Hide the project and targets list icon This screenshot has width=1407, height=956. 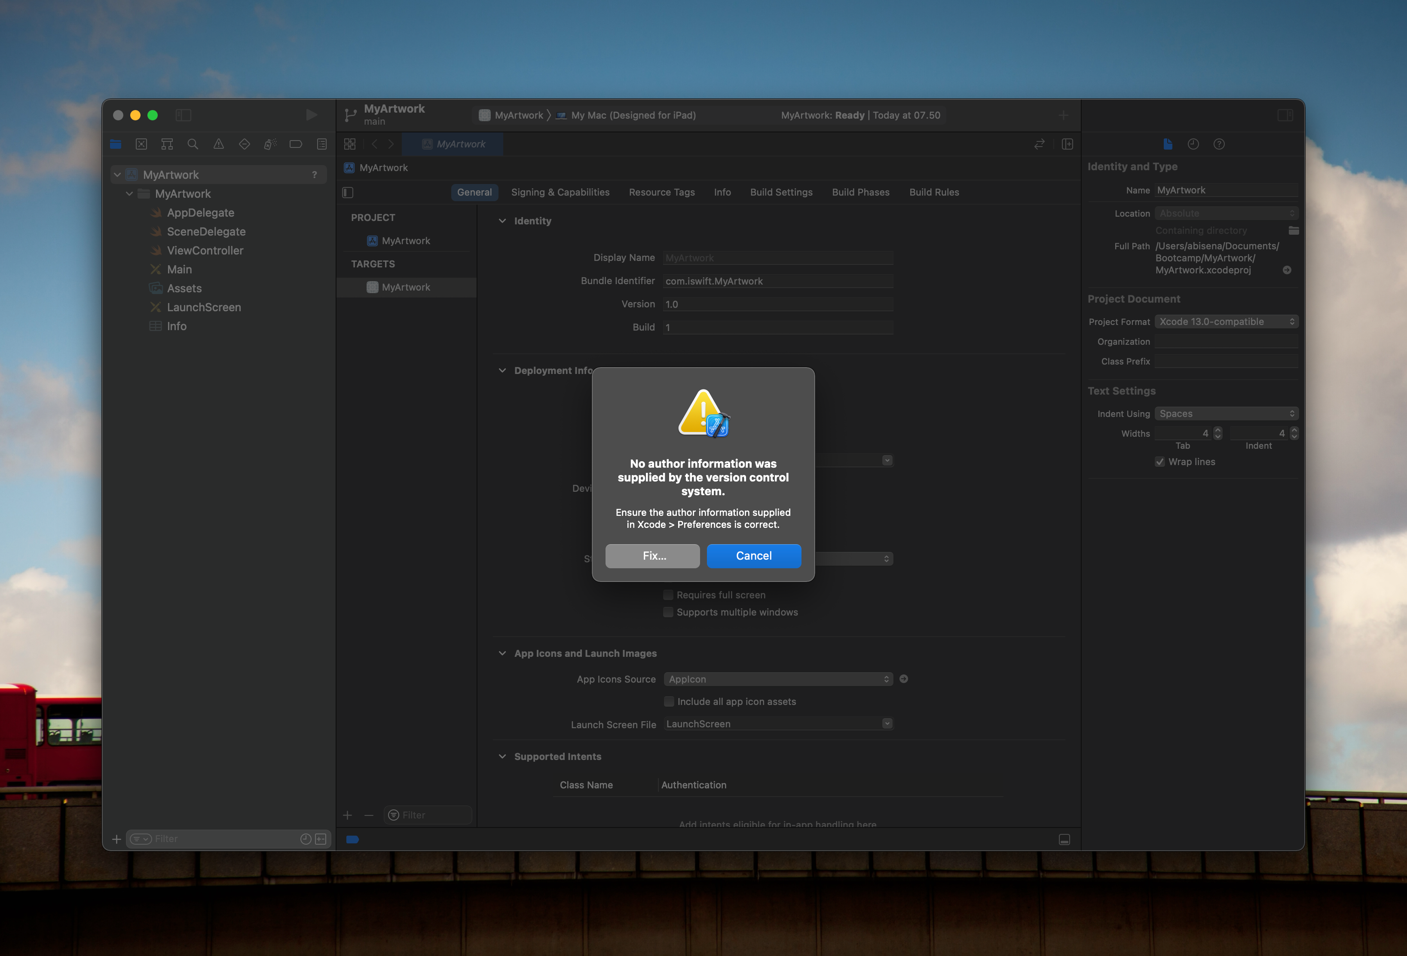click(348, 193)
